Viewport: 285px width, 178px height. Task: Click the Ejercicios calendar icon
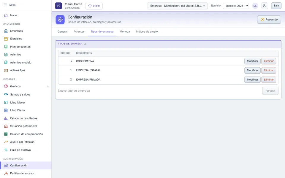(x=6, y=39)
